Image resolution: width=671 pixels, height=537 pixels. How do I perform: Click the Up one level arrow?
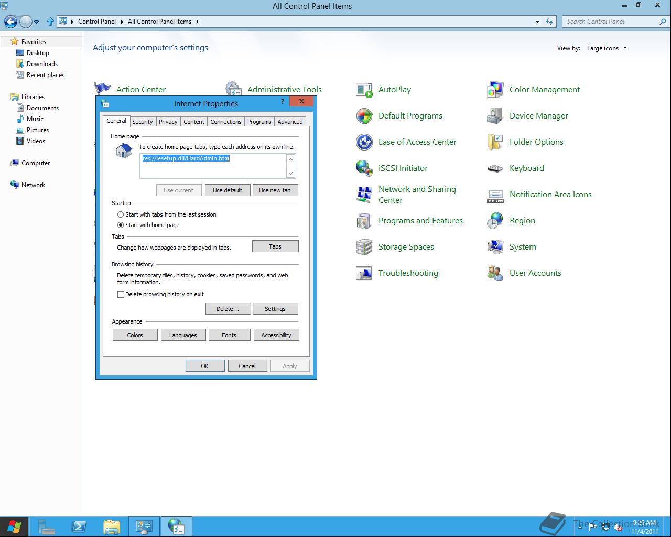coord(50,22)
